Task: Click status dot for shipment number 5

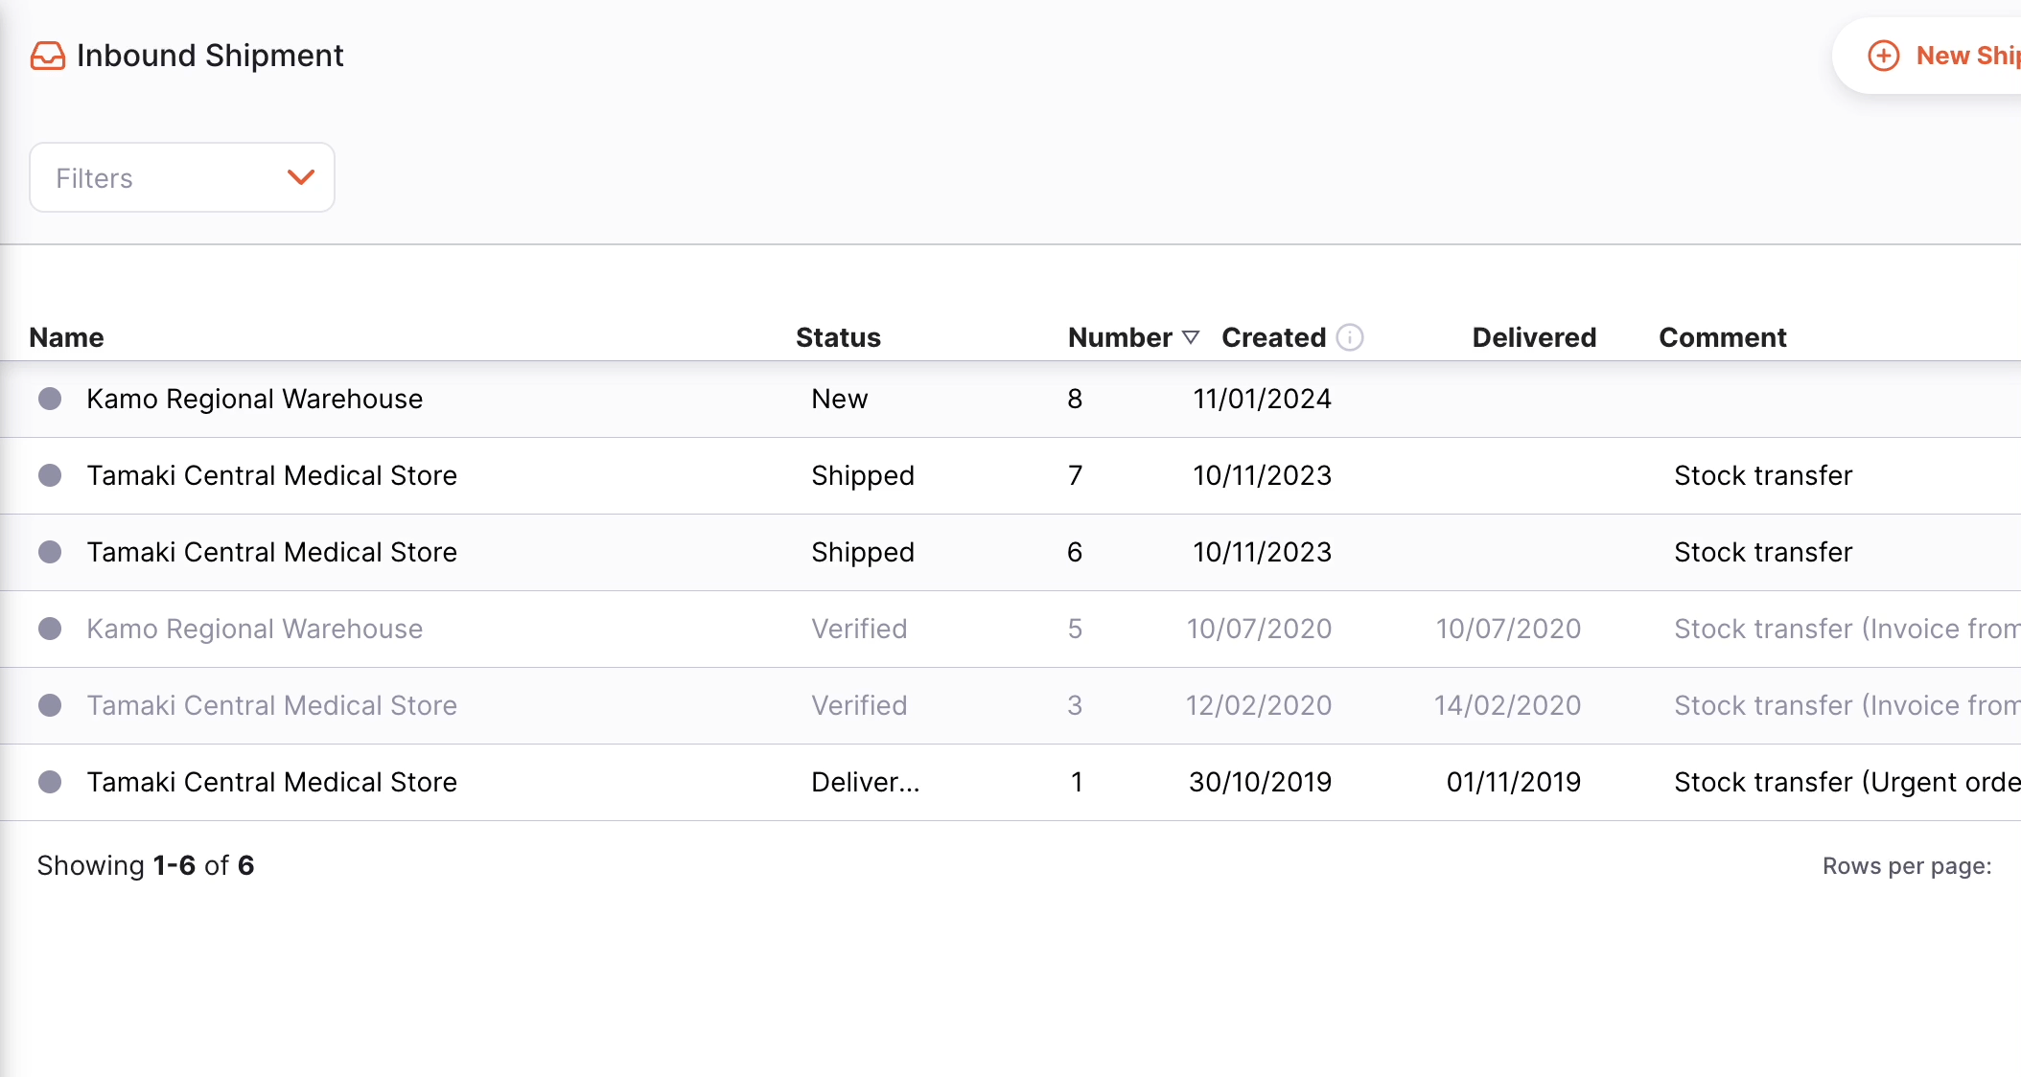Action: pyautogui.click(x=50, y=629)
